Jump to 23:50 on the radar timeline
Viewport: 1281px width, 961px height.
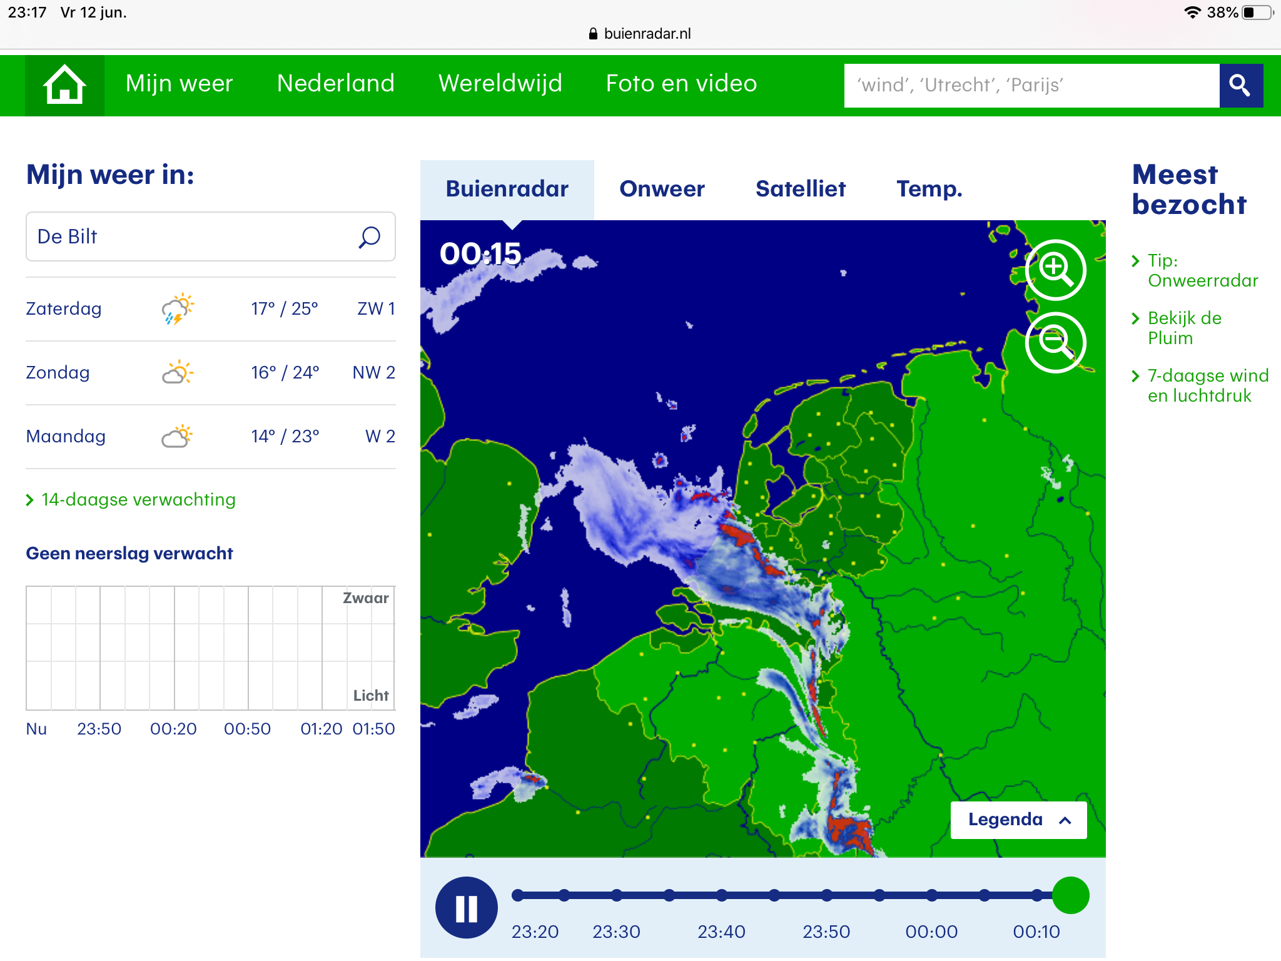[827, 895]
